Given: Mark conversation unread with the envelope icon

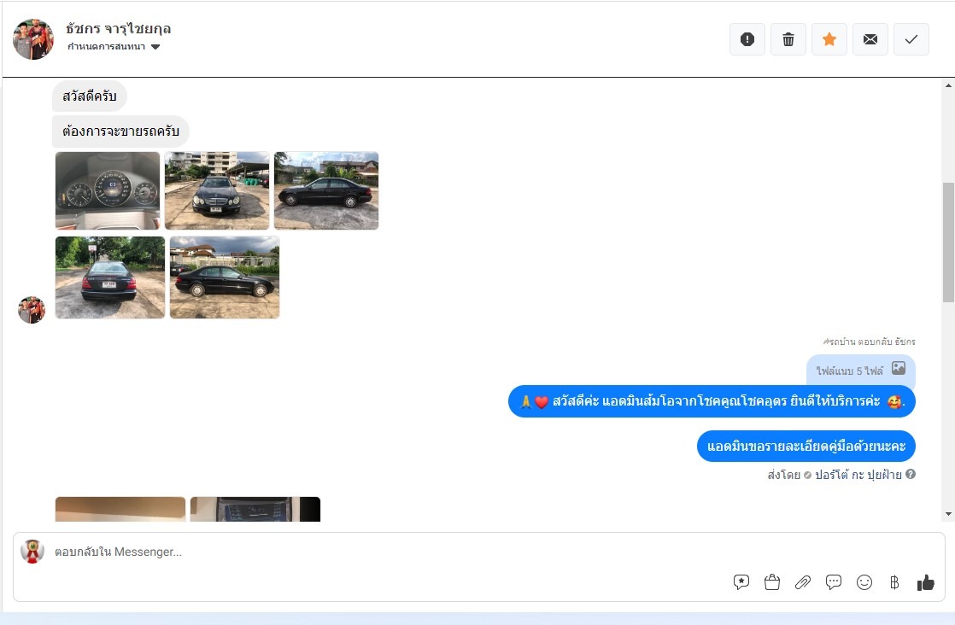Looking at the screenshot, I should click(870, 39).
